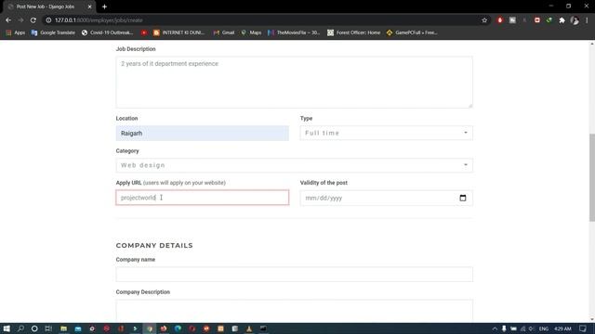Open Forest Officer: Home bookmark

coord(353,32)
